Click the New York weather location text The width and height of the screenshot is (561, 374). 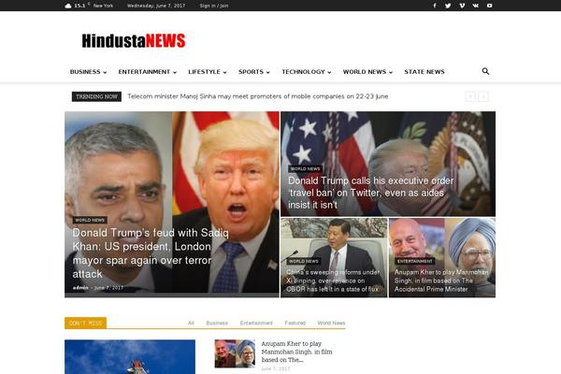[x=103, y=6]
